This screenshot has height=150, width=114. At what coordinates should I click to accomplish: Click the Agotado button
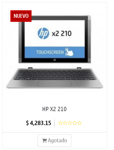click(x=55, y=140)
